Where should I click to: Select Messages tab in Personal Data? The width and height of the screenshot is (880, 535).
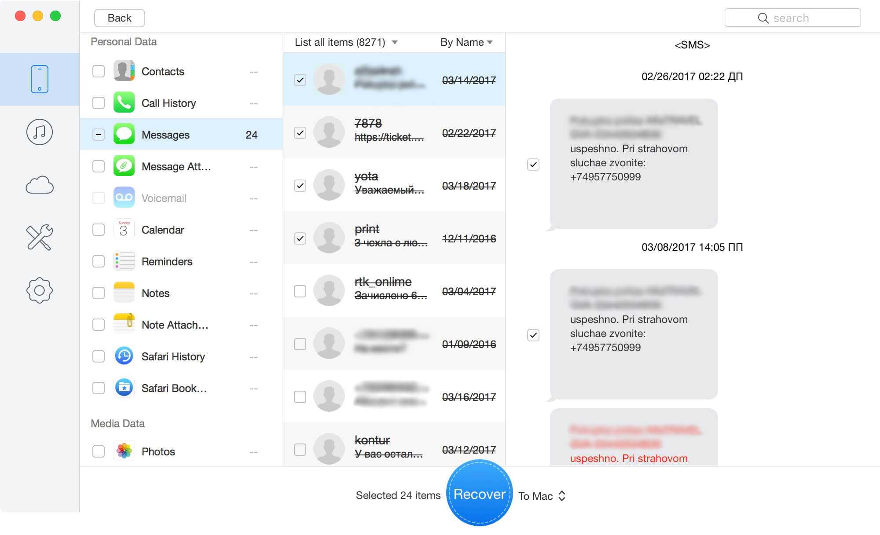point(166,135)
